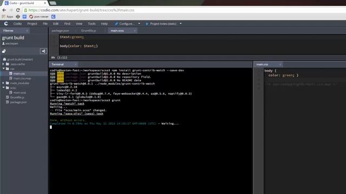
Task: Close the Terminal tab
Action: point(76,65)
